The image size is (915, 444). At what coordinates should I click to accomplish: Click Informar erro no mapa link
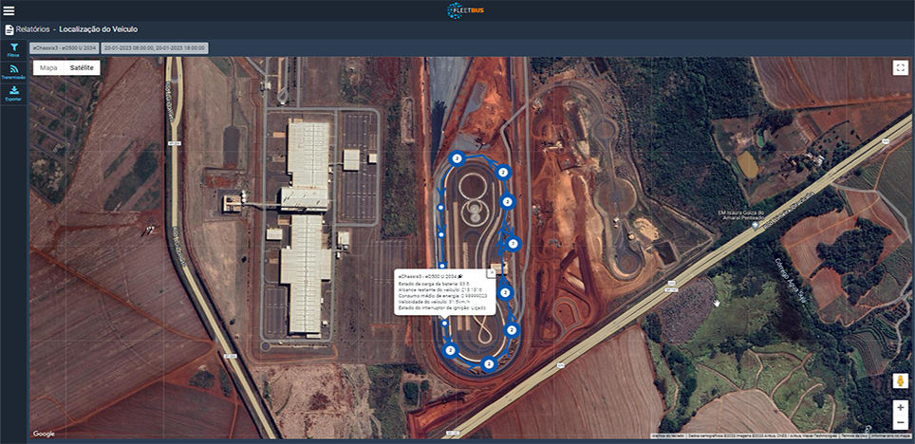pos(889,435)
